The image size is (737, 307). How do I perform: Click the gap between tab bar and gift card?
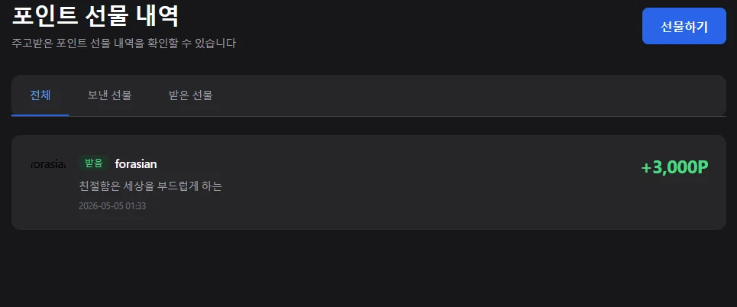[368, 126]
